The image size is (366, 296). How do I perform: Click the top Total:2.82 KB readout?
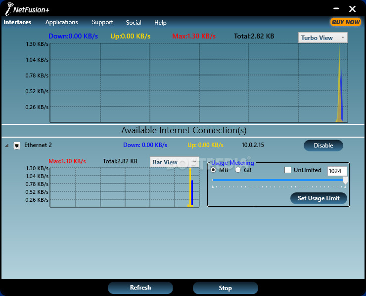254,36
